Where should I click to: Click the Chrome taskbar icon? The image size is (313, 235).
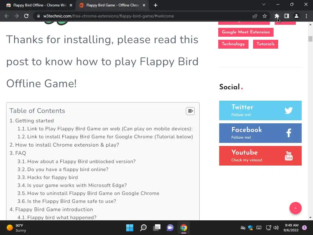[184, 228]
